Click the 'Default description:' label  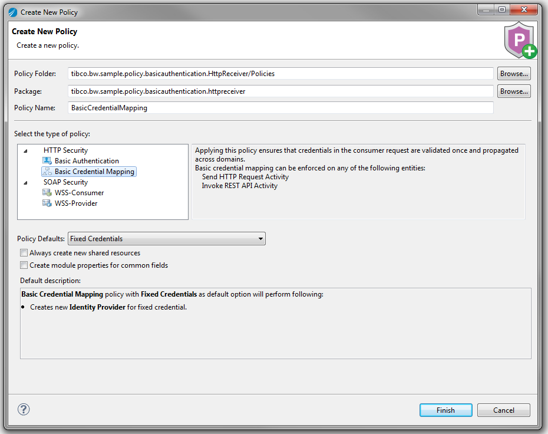50,281
